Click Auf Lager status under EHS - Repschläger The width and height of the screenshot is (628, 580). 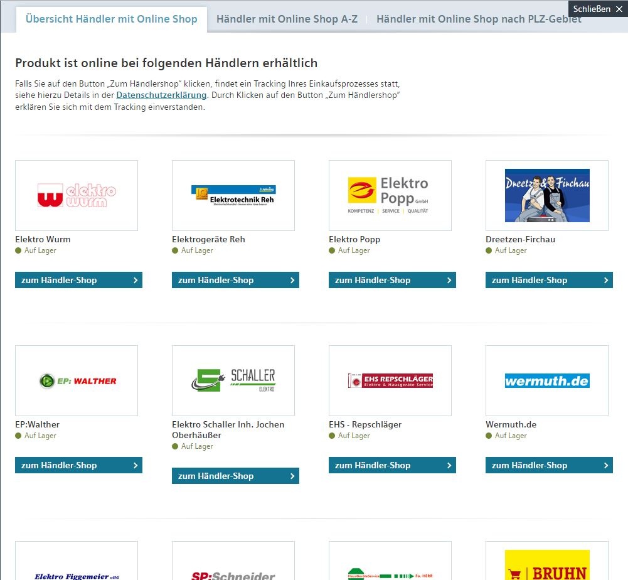click(x=349, y=436)
